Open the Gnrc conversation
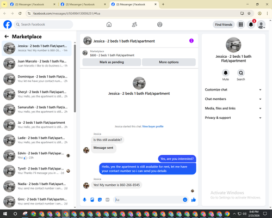 click(x=37, y=202)
